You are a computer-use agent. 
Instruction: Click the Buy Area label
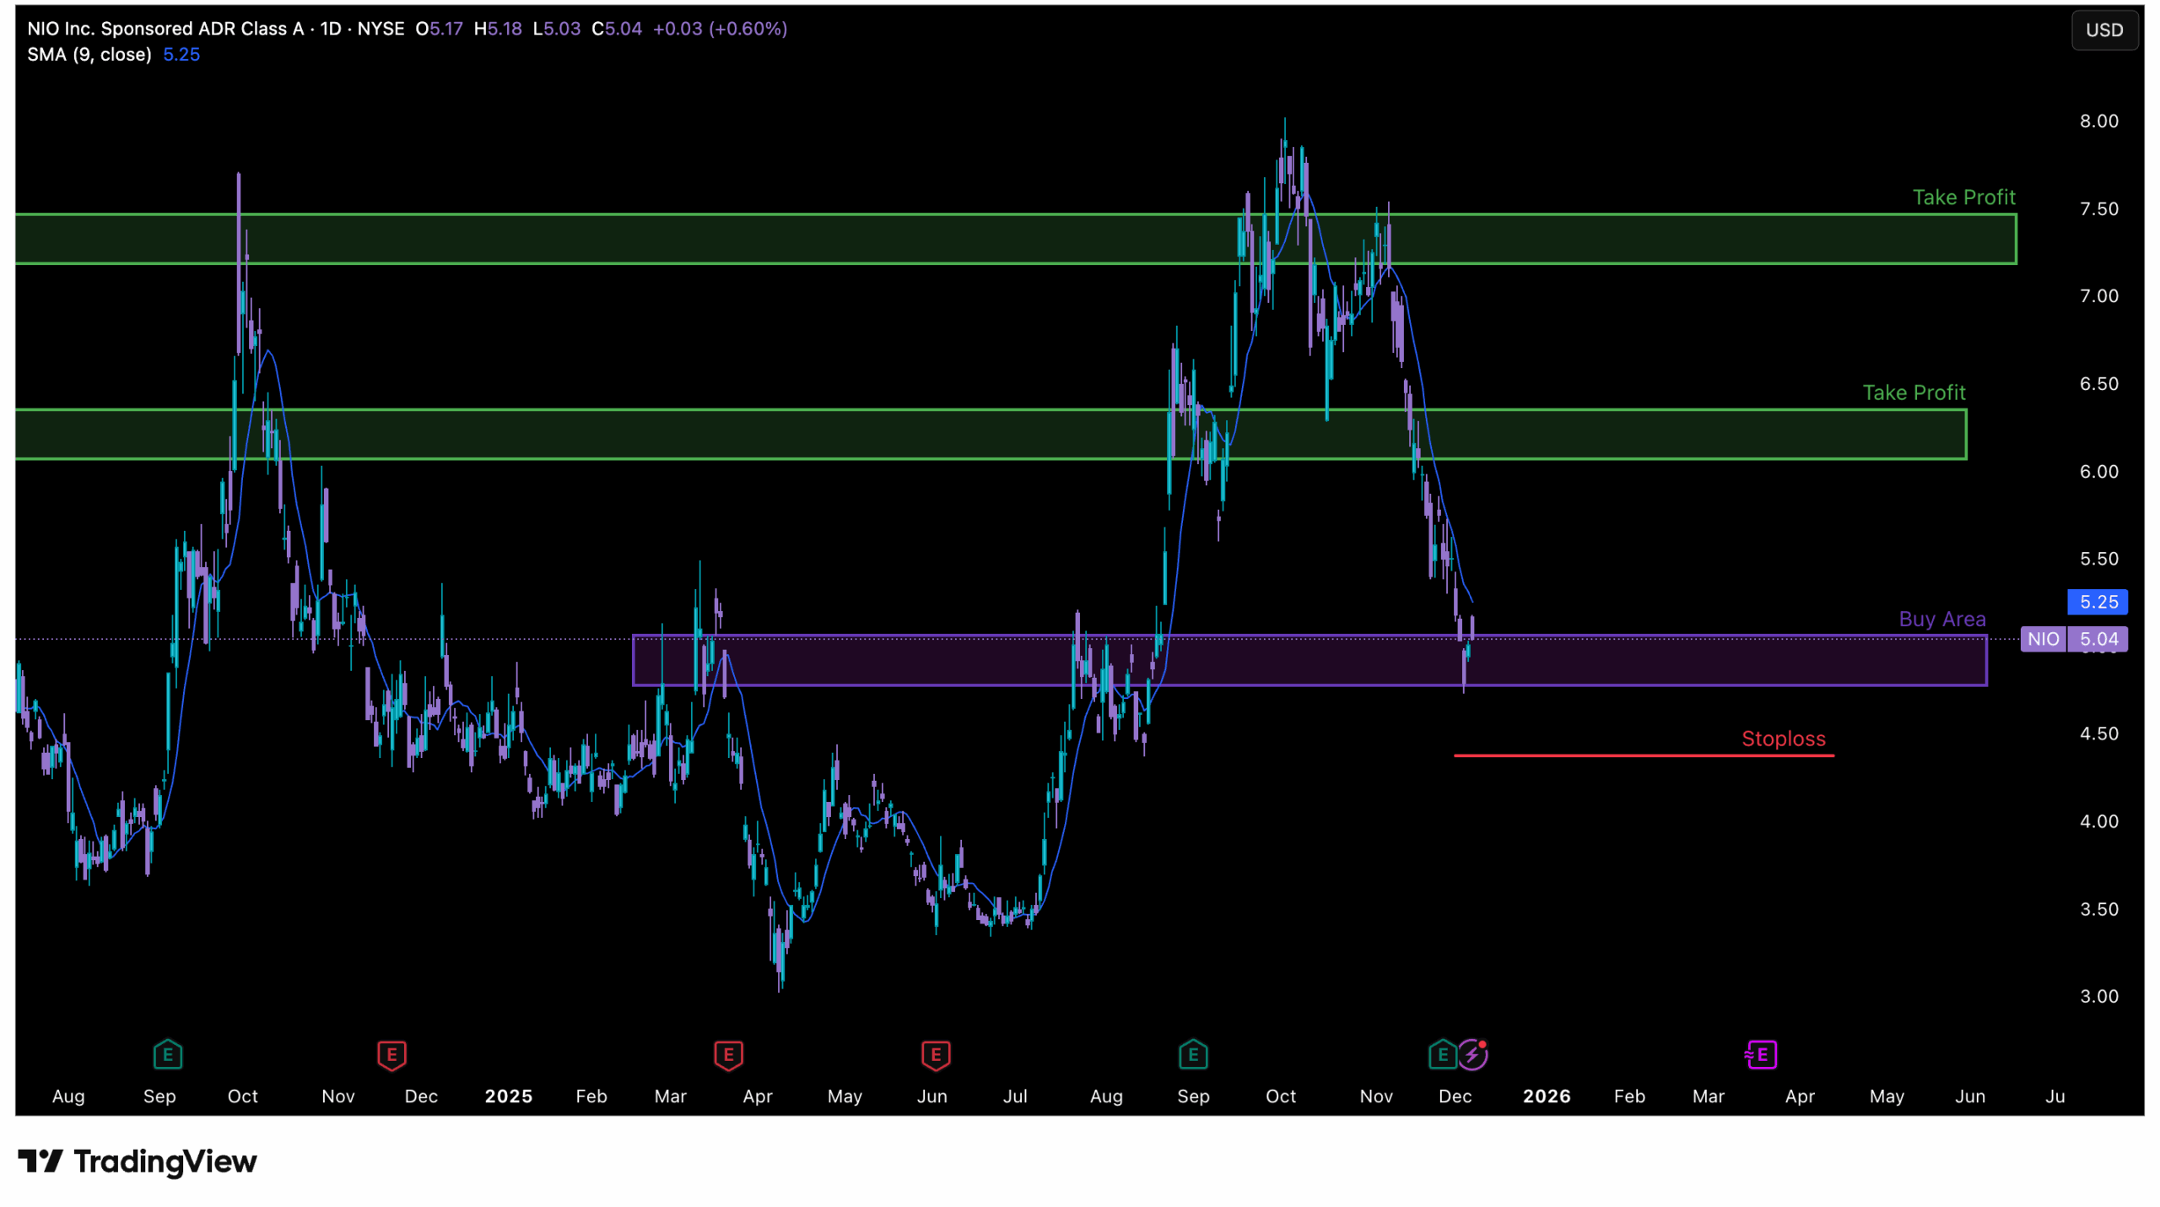pyautogui.click(x=1941, y=620)
